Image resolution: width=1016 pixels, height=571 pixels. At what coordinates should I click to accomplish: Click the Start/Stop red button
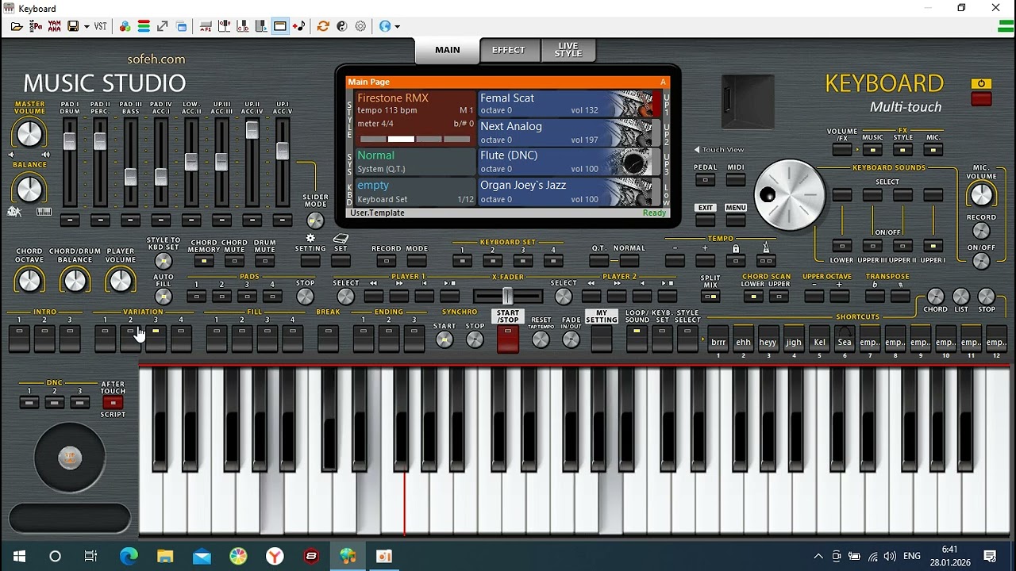point(507,339)
